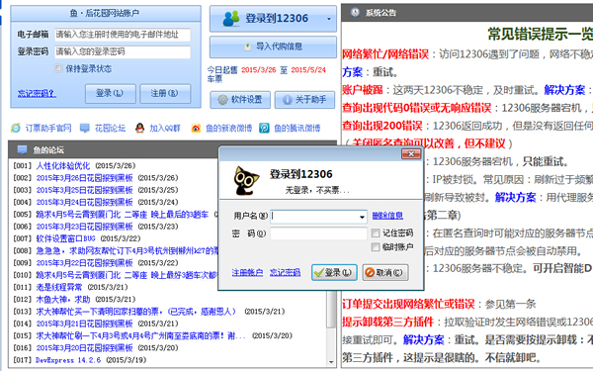Image resolution: width=593 pixels, height=371 pixels.
Task: Click 常见错误提示一览 heading
Action: [x=540, y=34]
